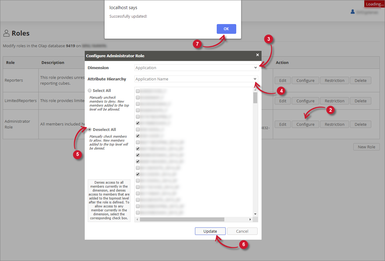Click the down arrow on the member list scrollbar
The height and width of the screenshot is (261, 385).
(255, 214)
